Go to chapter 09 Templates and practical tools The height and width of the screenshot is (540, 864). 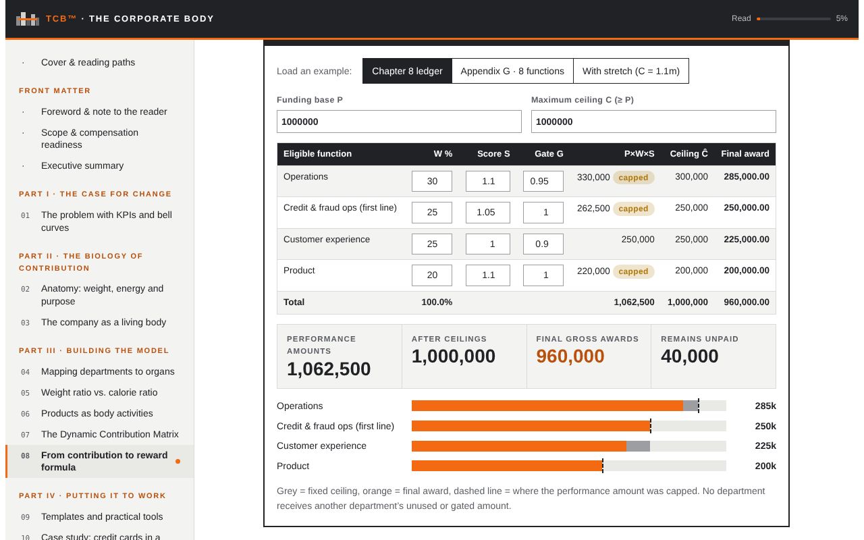99,516
